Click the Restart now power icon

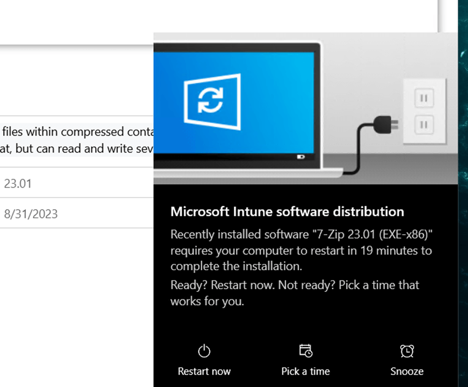204,351
